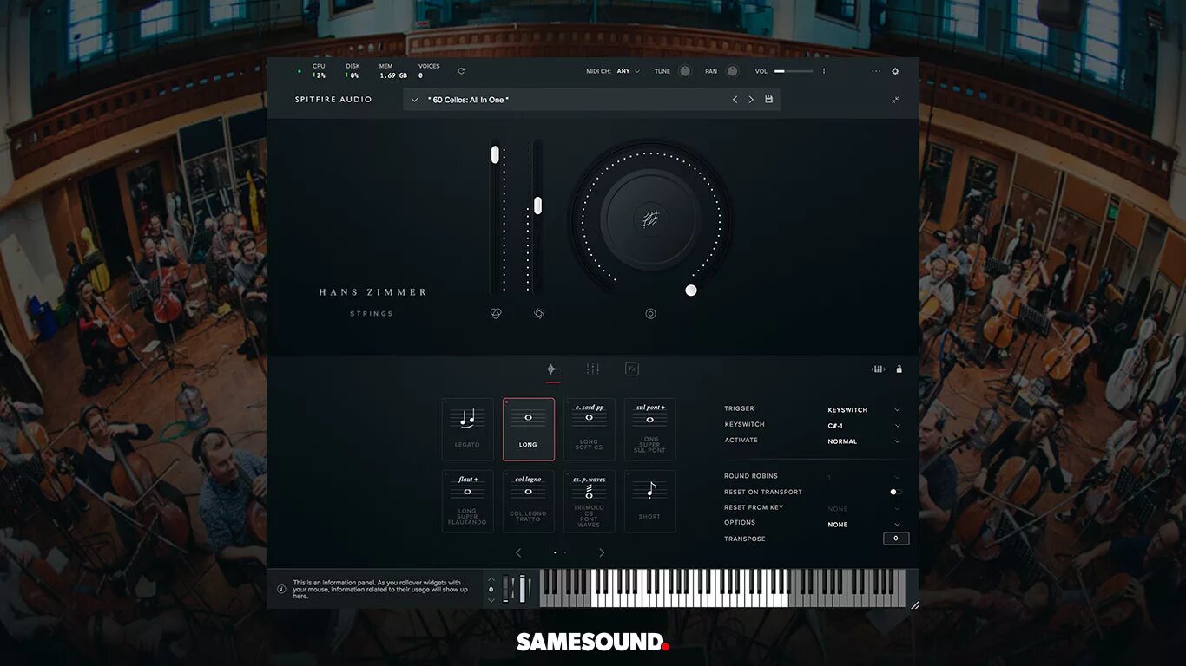Screen dimensions: 1186x666
Task: Collapse the plugin view with shrink icon
Action: click(895, 100)
